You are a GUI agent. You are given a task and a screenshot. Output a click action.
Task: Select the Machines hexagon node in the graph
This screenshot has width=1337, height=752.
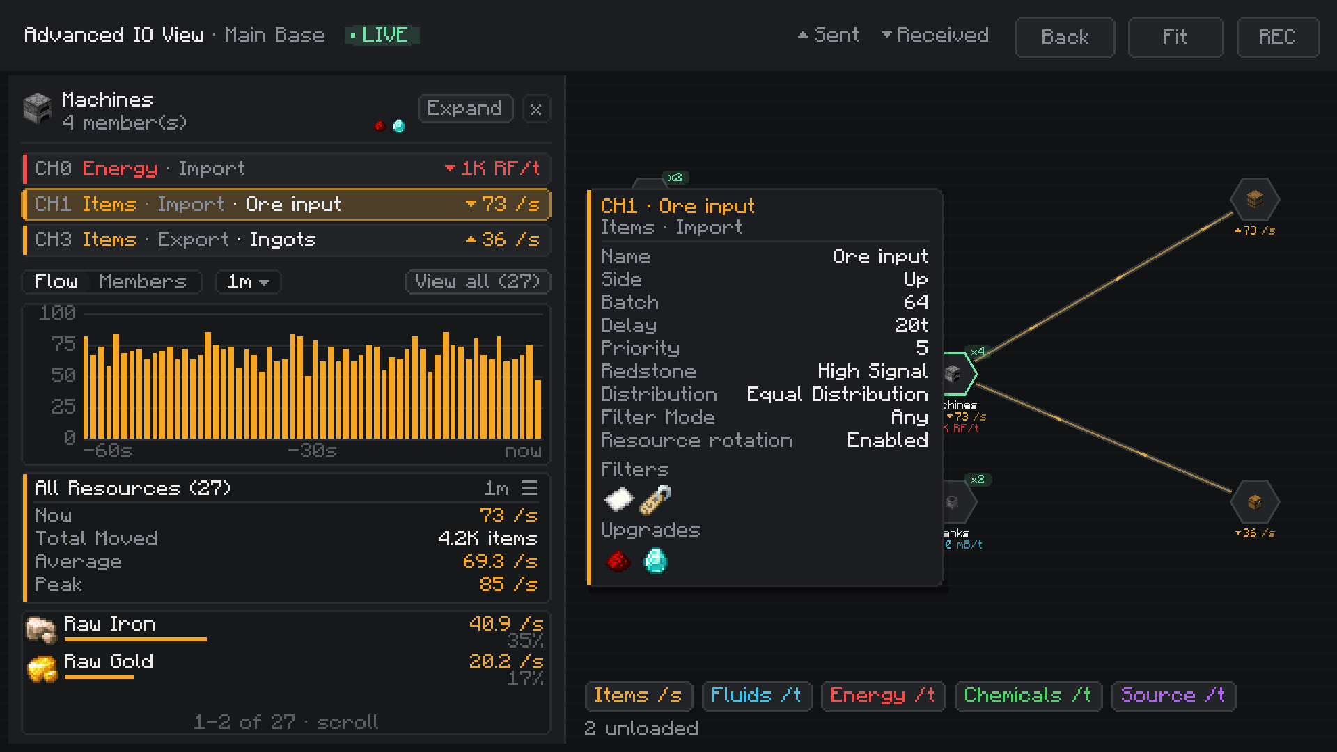coord(960,374)
